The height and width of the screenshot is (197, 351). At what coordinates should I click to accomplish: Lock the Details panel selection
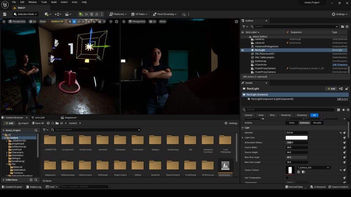click(x=347, y=89)
